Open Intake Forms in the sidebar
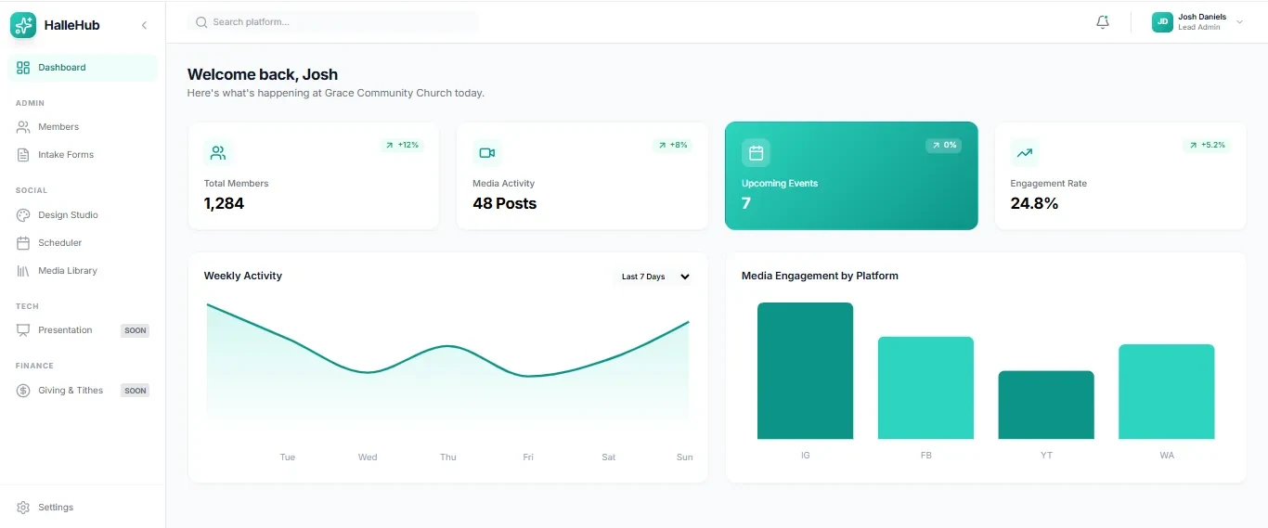This screenshot has height=528, width=1268. point(83,155)
